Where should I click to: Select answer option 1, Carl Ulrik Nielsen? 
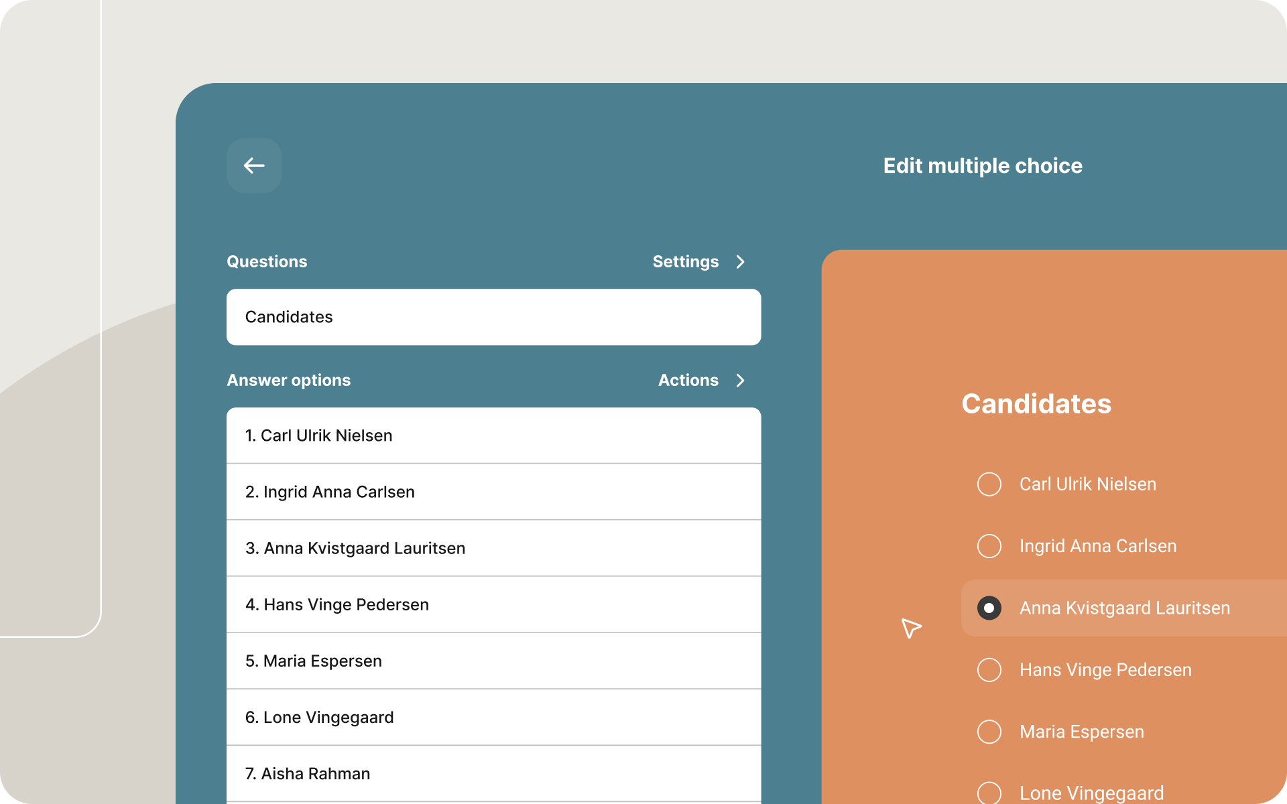click(x=493, y=435)
